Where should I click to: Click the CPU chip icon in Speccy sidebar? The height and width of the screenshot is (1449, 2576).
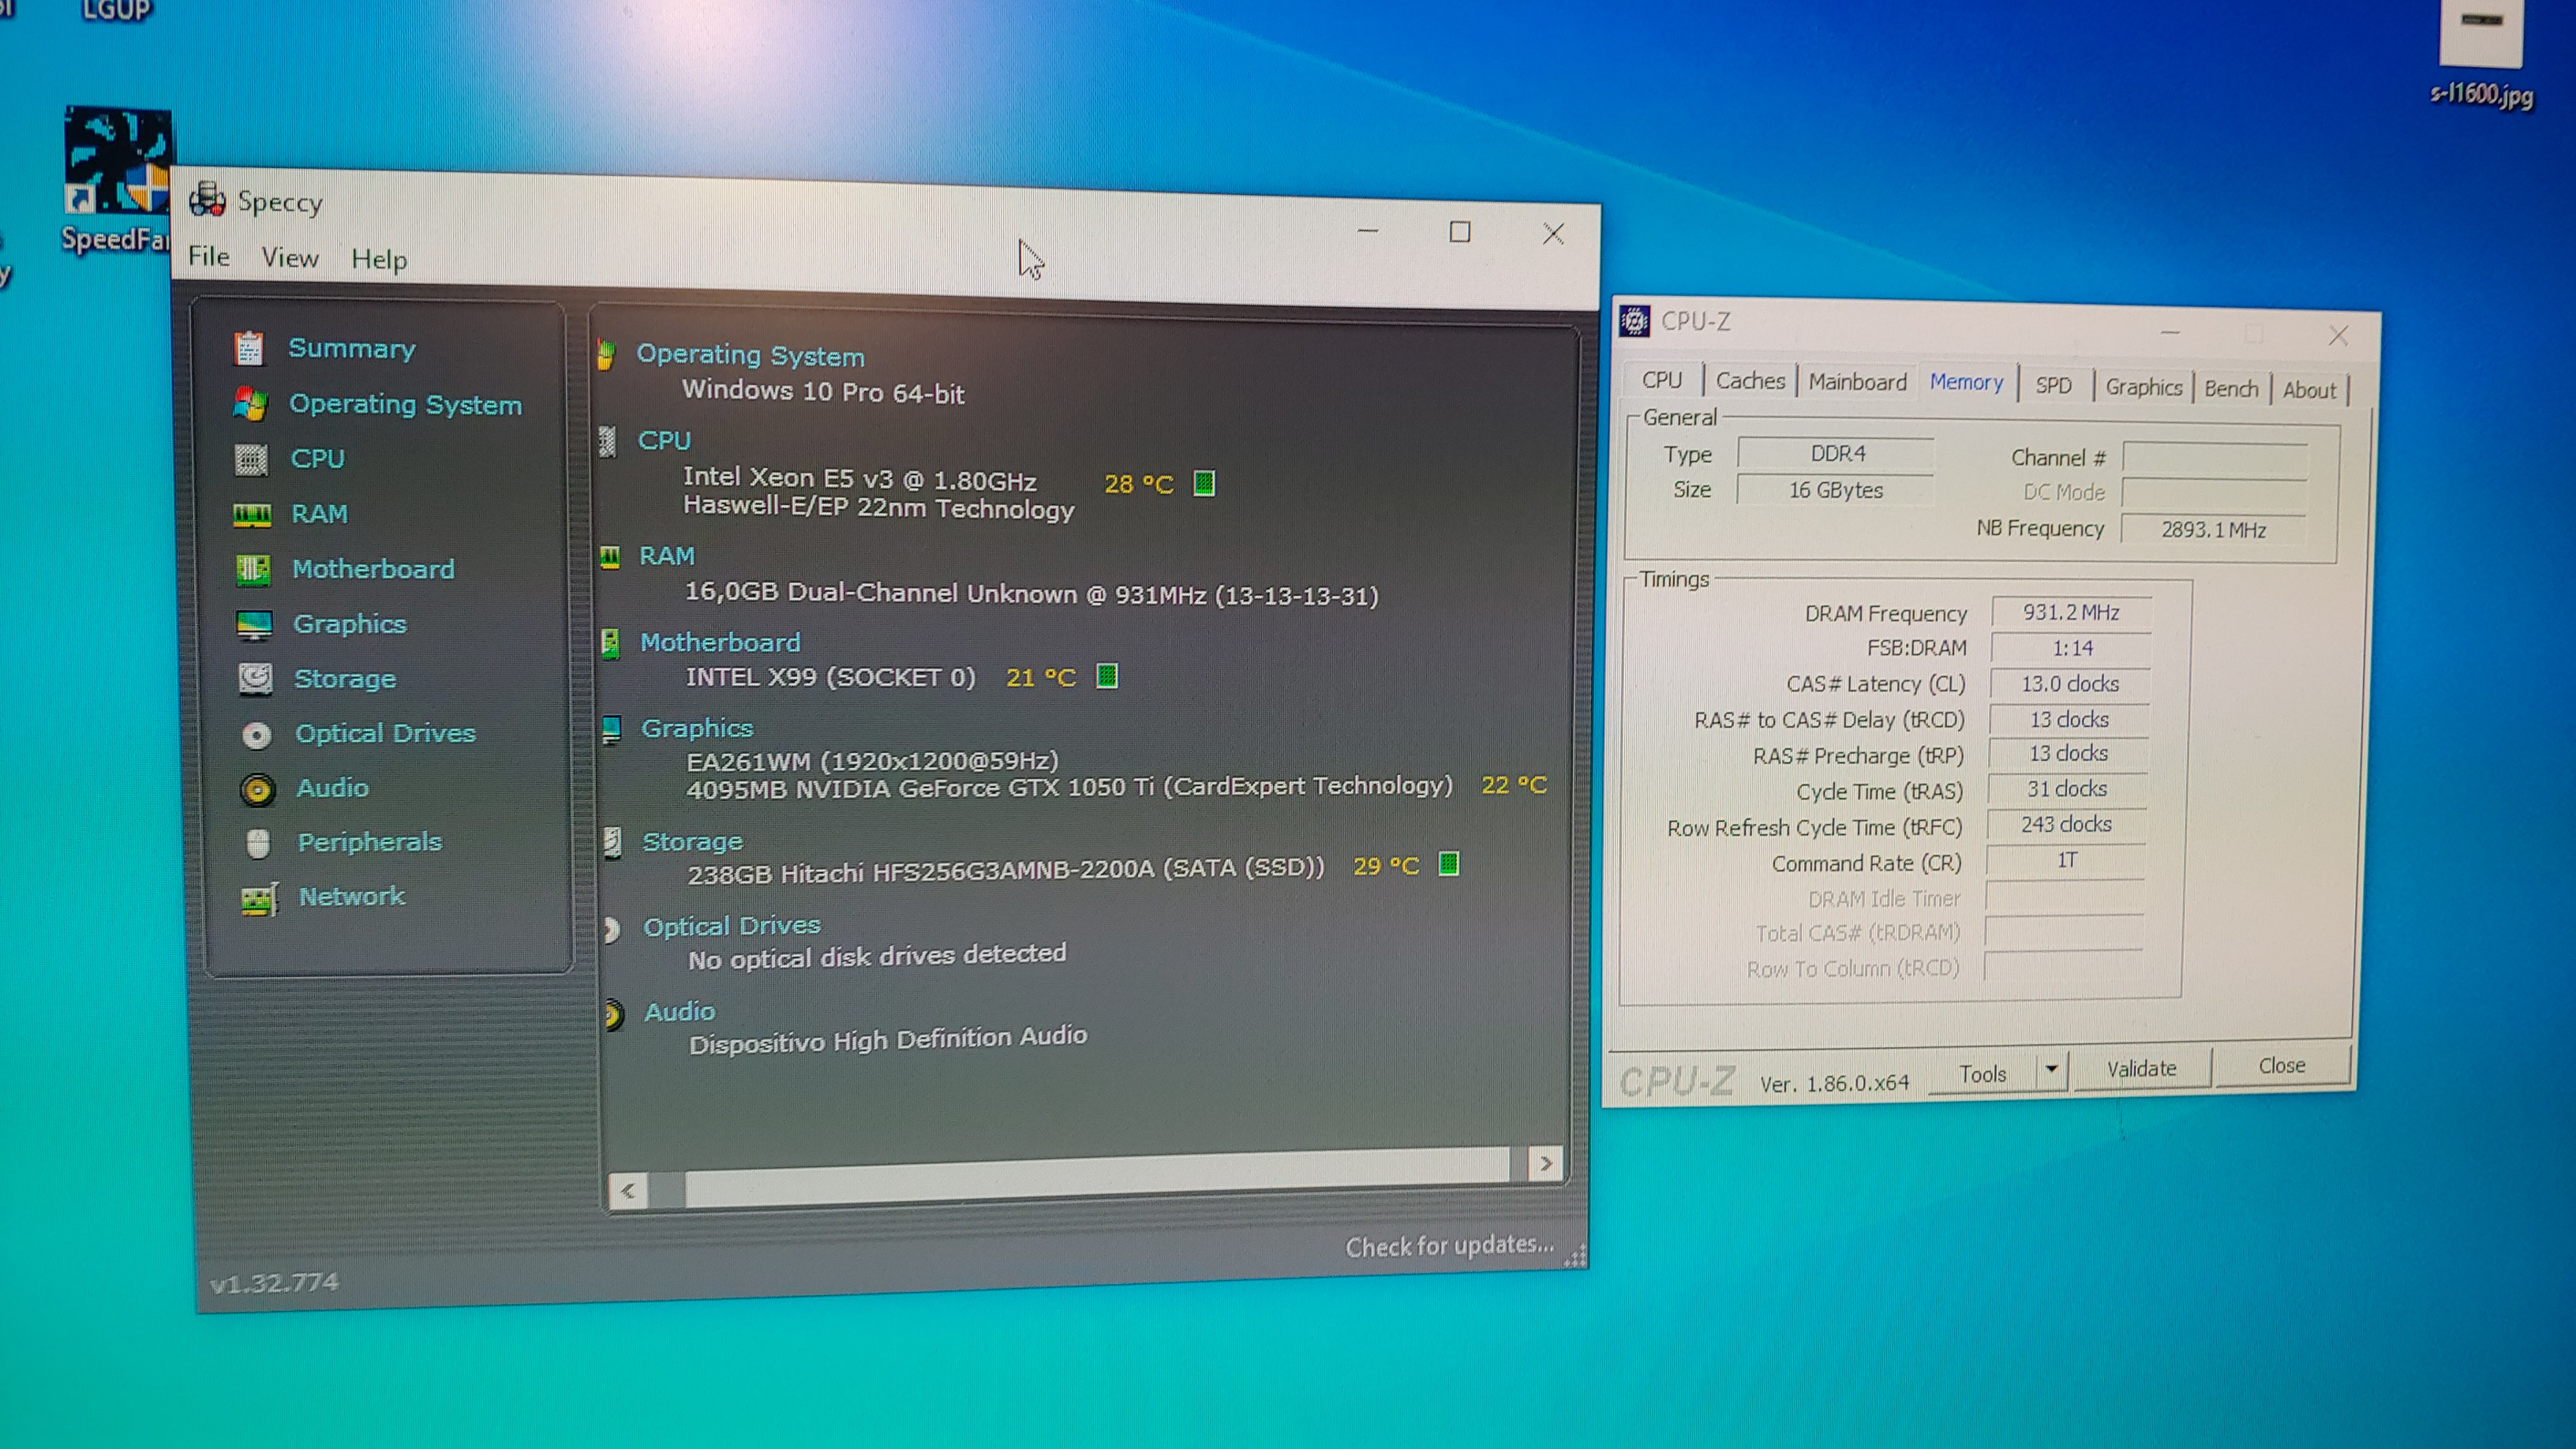click(x=251, y=459)
